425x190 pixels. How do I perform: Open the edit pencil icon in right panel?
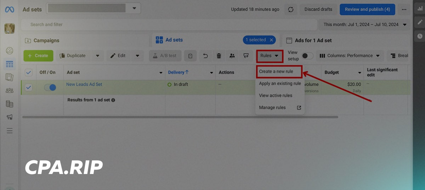[419, 22]
